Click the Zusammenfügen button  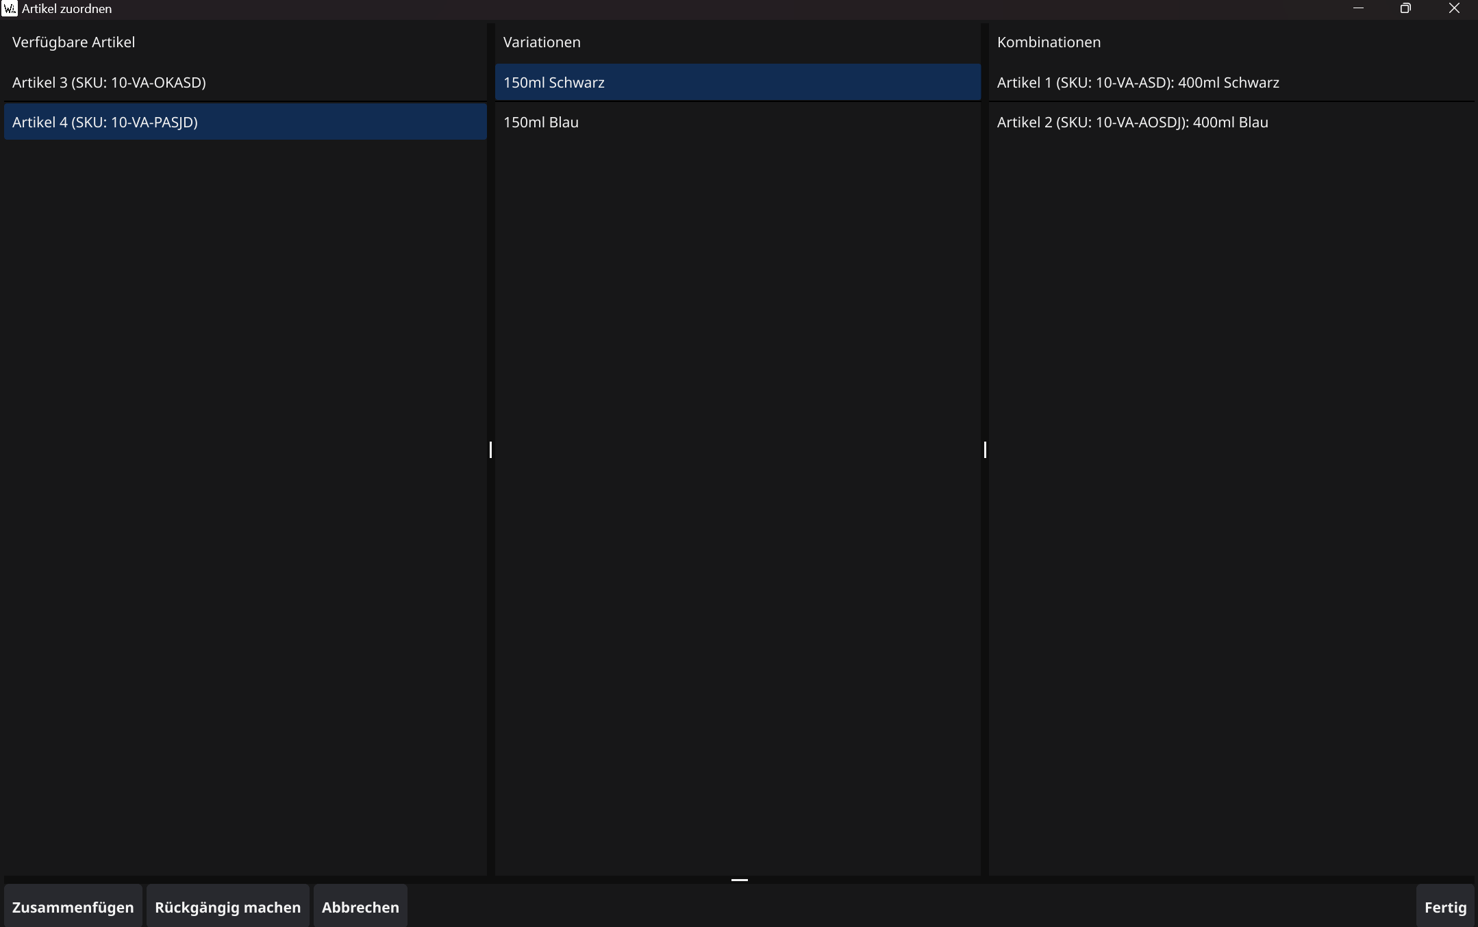73,906
